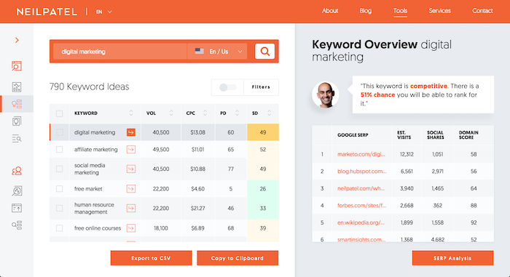Click the magnifying glass search button
This screenshot has height=277, width=510.
(x=264, y=52)
